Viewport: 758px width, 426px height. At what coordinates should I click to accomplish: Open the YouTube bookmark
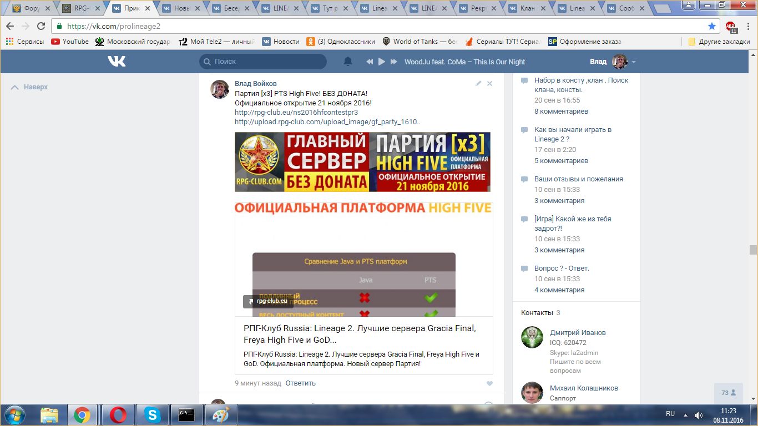tap(70, 42)
